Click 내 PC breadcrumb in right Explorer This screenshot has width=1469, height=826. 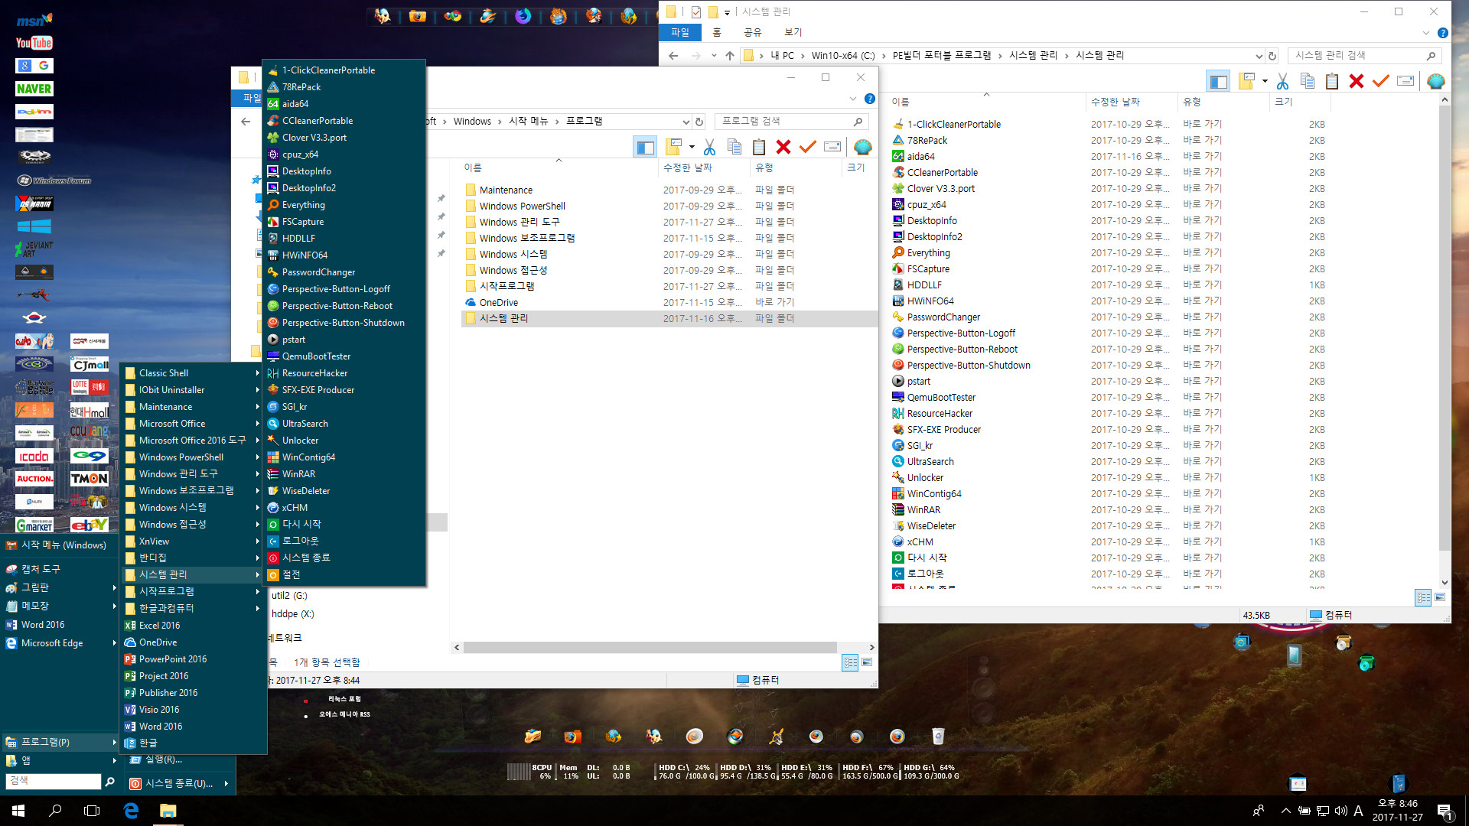pos(782,56)
